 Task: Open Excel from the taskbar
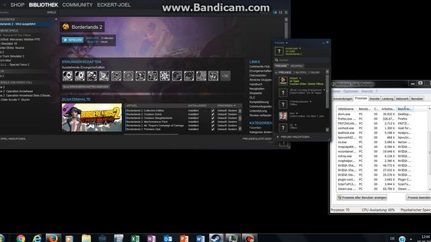(135, 238)
